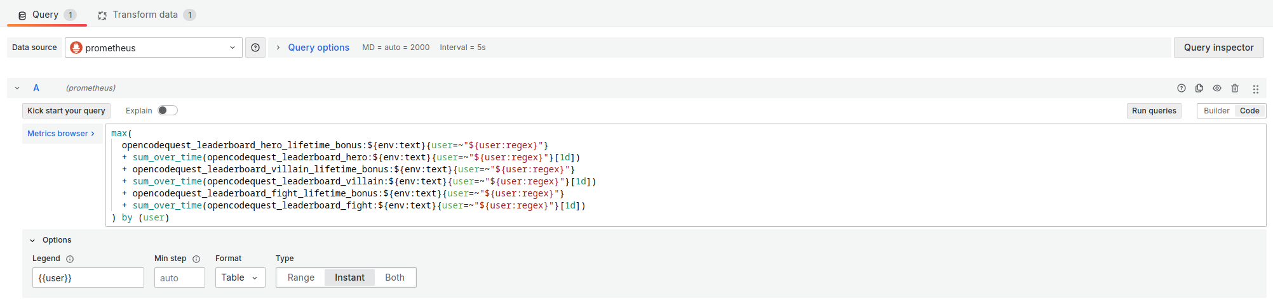Click the data source help icon

pyautogui.click(x=255, y=48)
